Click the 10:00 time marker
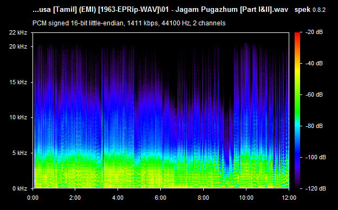 click(246, 198)
